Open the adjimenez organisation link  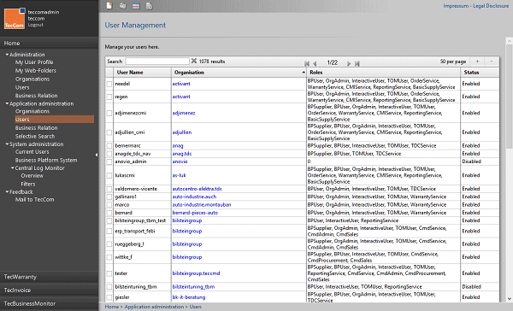(x=184, y=113)
